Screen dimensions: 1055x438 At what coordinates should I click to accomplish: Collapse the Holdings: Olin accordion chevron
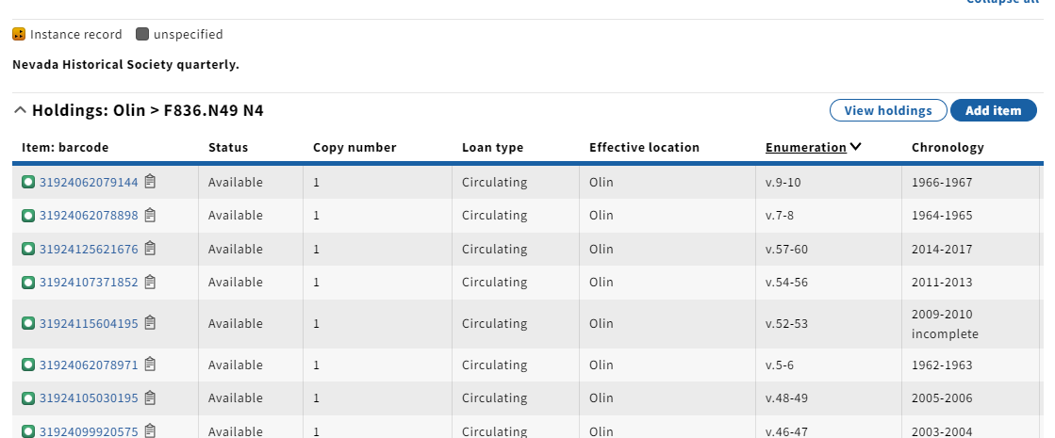point(20,110)
